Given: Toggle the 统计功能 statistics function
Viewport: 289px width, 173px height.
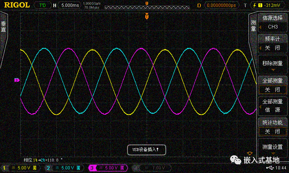Looking at the screenshot, I should [272, 128].
